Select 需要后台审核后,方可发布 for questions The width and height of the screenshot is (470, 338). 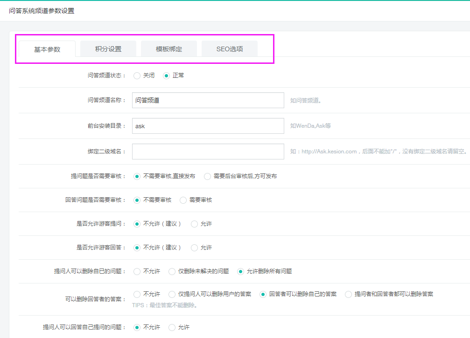(x=208, y=176)
